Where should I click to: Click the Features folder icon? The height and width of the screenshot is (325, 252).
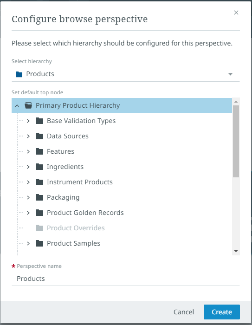(x=39, y=151)
